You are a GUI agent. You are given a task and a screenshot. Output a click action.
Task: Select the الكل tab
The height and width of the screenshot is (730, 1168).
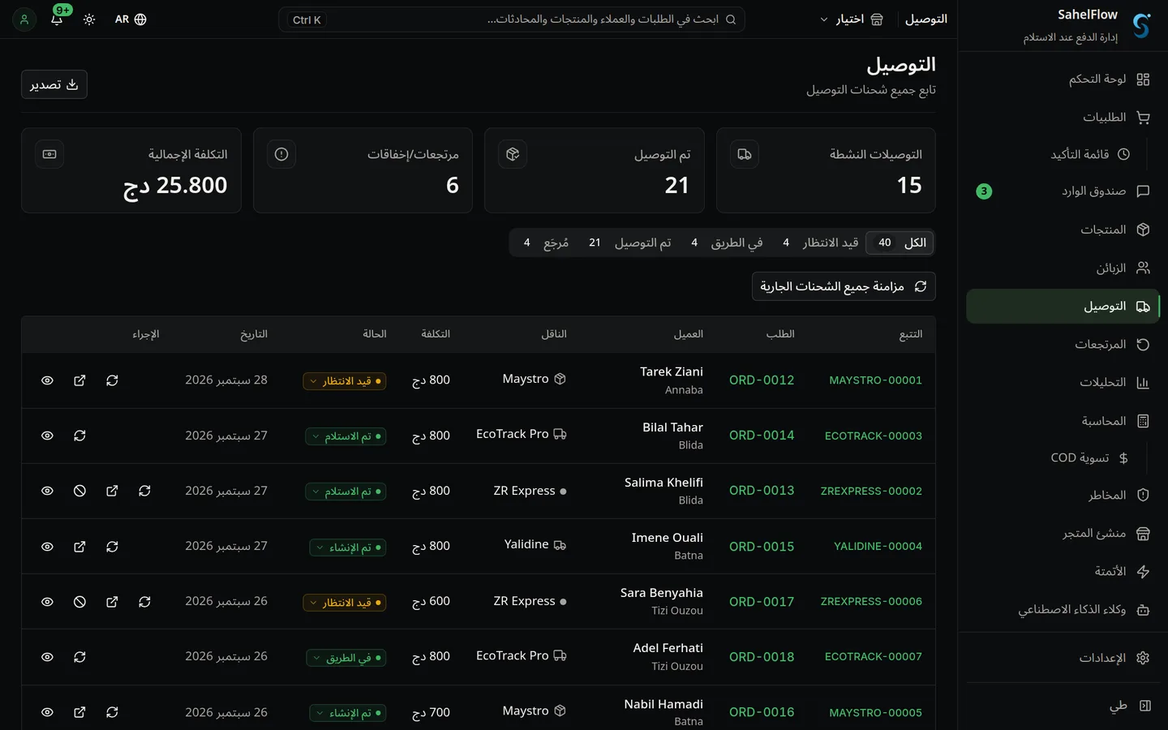900,243
